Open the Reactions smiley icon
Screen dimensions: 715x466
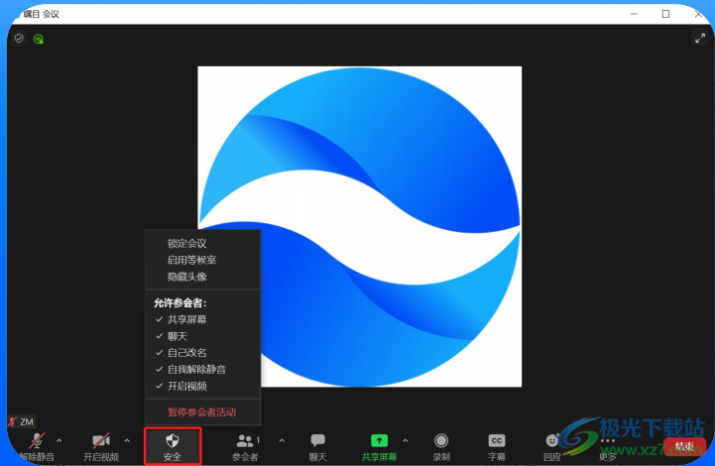point(552,440)
